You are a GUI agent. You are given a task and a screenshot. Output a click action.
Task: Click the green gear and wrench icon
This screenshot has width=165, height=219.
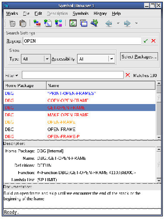point(94,23)
